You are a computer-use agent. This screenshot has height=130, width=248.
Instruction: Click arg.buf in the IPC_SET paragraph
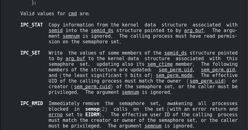coord(75,59)
